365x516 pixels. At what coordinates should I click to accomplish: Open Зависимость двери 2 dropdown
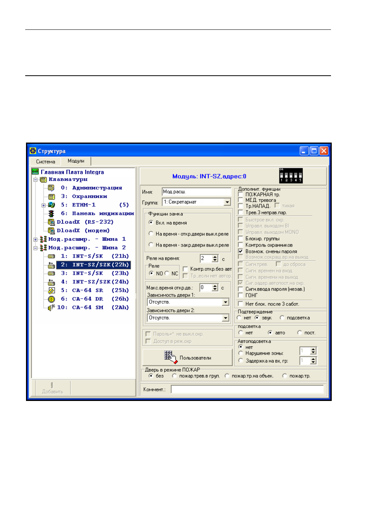[x=225, y=318]
